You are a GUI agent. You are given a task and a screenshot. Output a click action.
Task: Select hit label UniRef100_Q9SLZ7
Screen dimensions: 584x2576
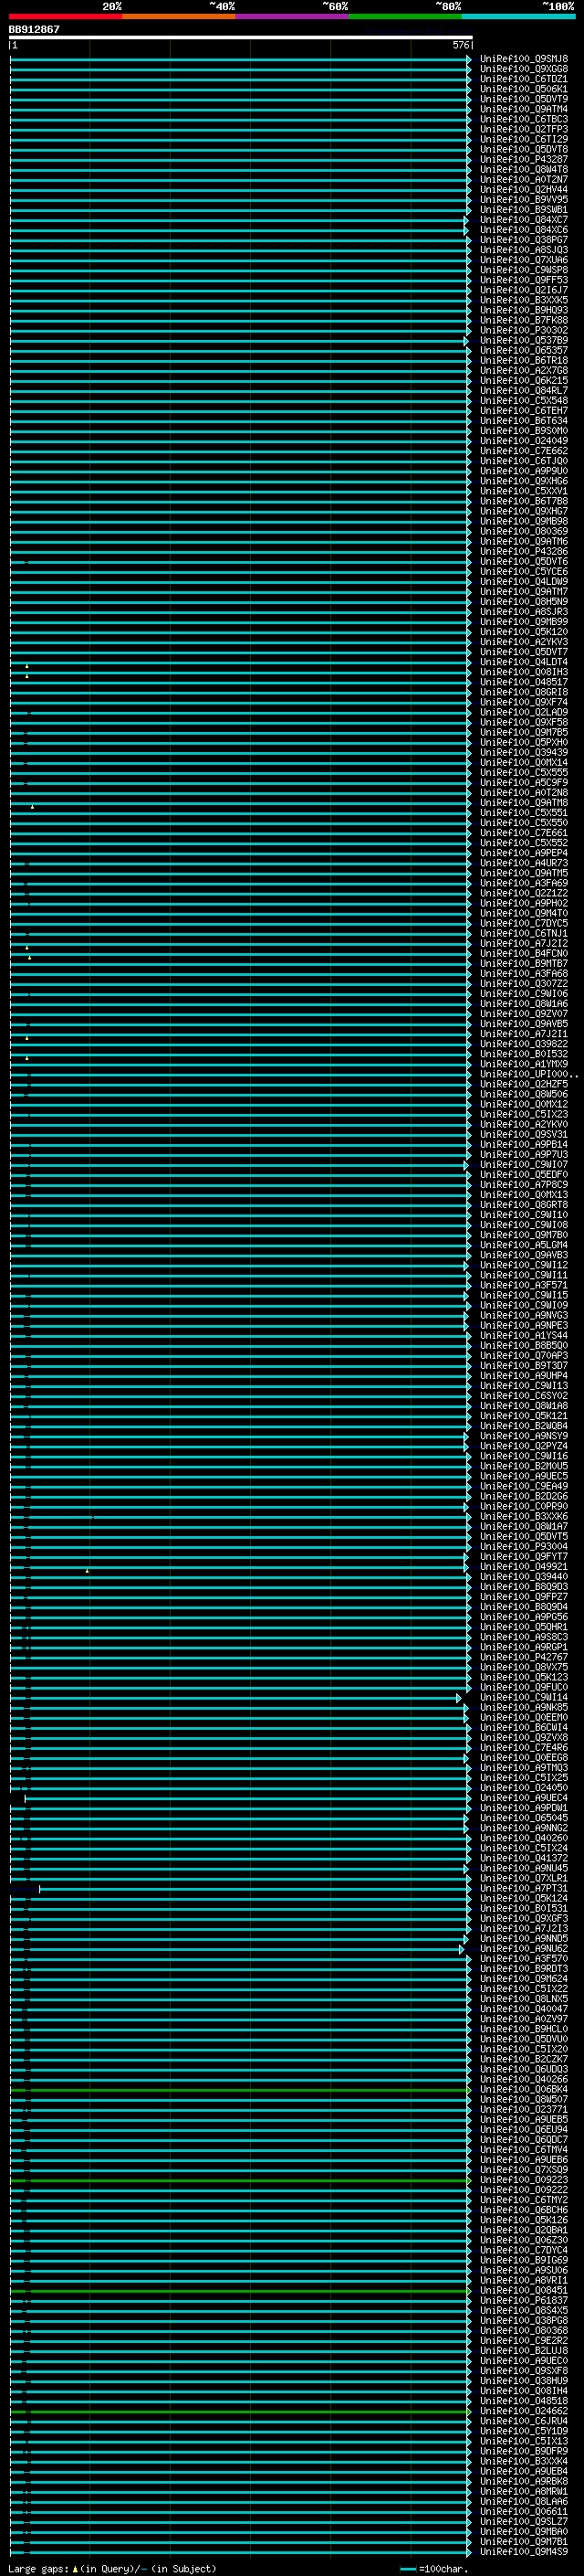click(x=523, y=2522)
